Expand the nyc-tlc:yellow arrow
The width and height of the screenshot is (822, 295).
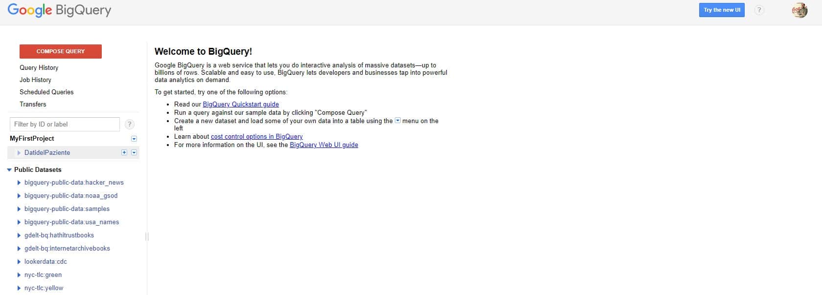coord(19,288)
